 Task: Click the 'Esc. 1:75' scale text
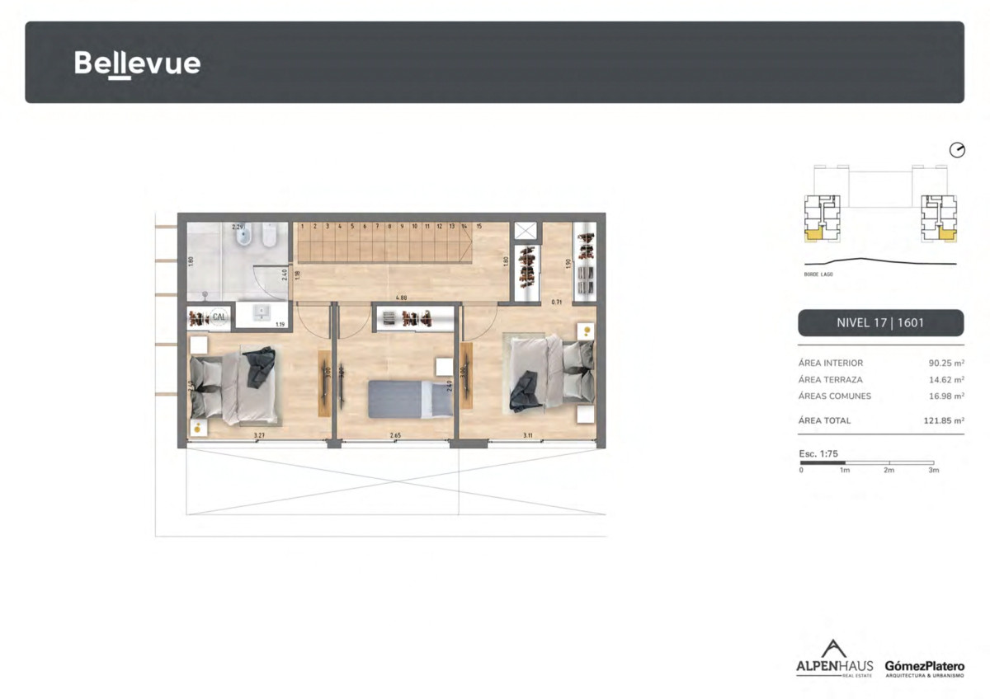point(819,453)
